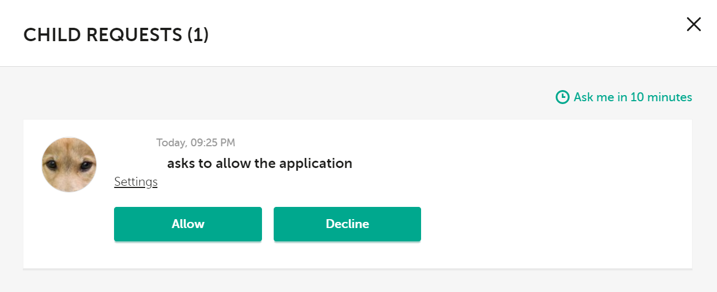Click the CHILD REQUESTS (1) heading
The width and height of the screenshot is (717, 292).
[116, 35]
